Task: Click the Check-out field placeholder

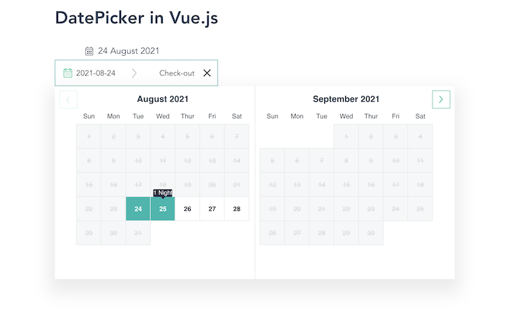Action: 177,73
